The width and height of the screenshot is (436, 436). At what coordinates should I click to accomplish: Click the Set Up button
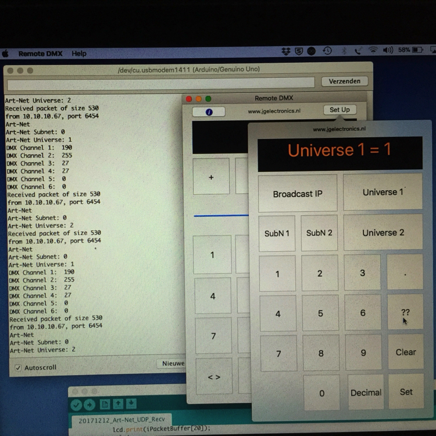point(339,110)
